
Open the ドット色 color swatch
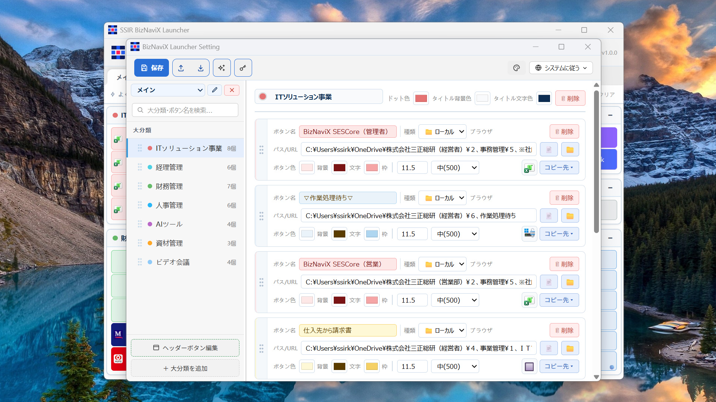coord(421,98)
